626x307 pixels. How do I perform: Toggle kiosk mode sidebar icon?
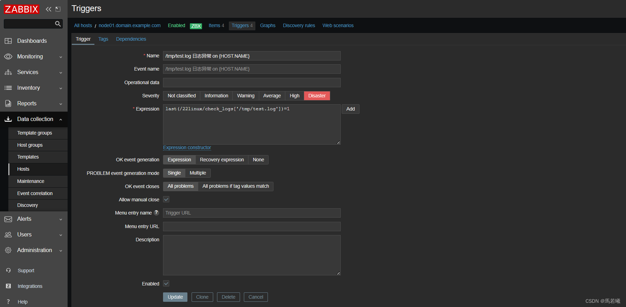(x=58, y=9)
